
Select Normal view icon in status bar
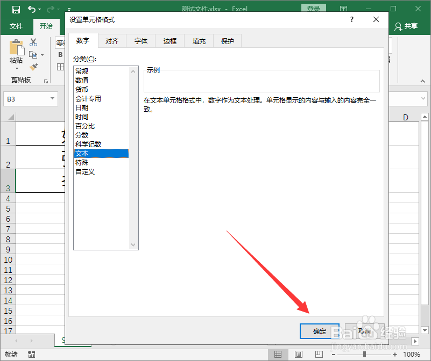tap(277, 354)
